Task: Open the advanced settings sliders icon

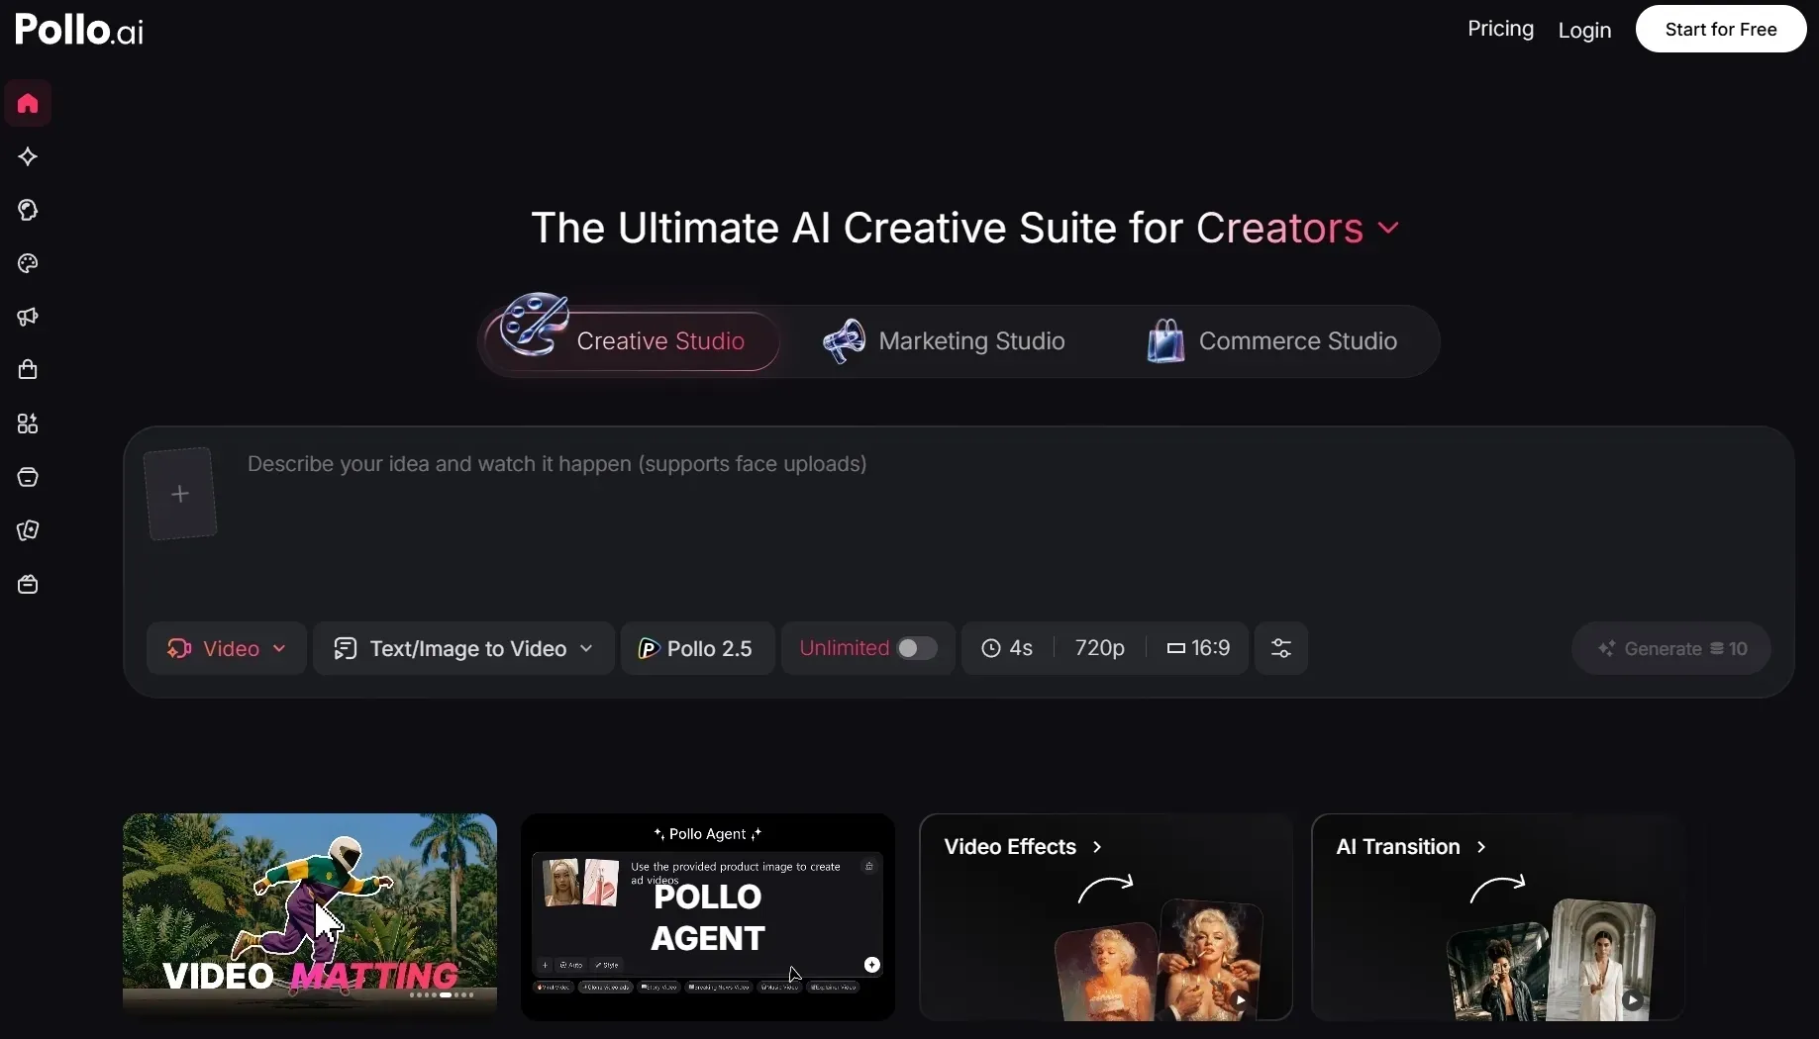Action: click(x=1280, y=648)
